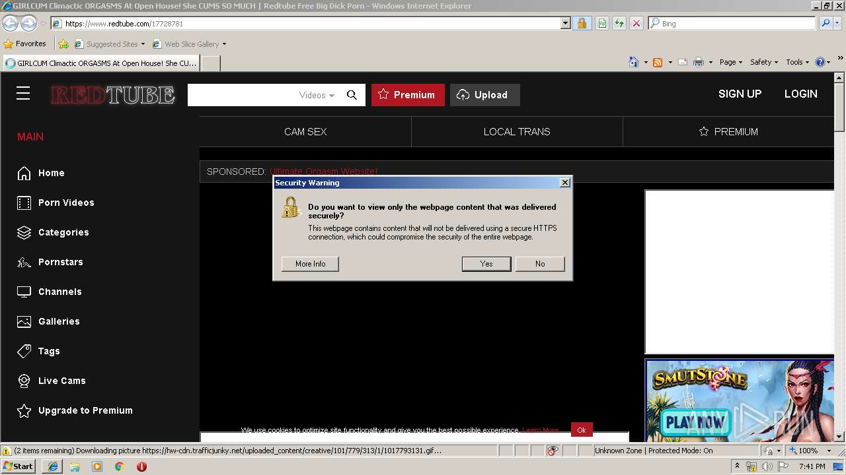Screen dimensions: 846x475
Task: Open the Page menu
Action: pos(730,62)
